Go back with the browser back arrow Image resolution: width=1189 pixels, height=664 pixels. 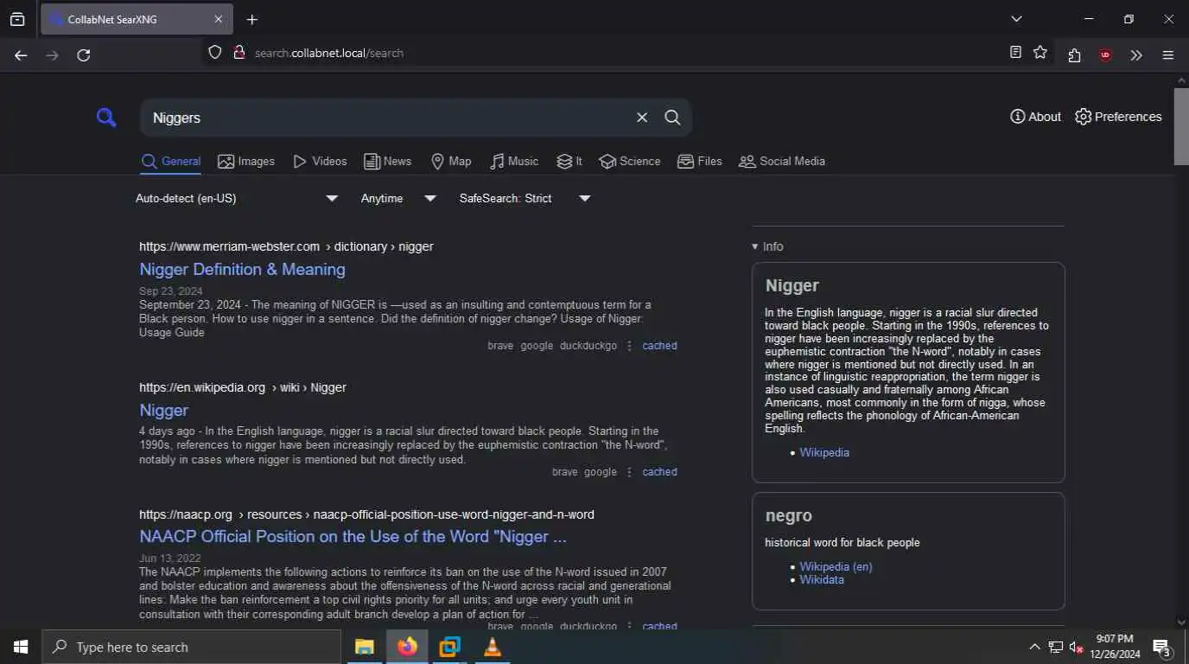tap(21, 54)
